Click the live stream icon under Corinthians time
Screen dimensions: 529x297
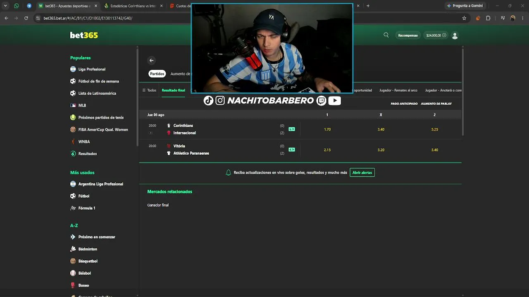pos(151,133)
